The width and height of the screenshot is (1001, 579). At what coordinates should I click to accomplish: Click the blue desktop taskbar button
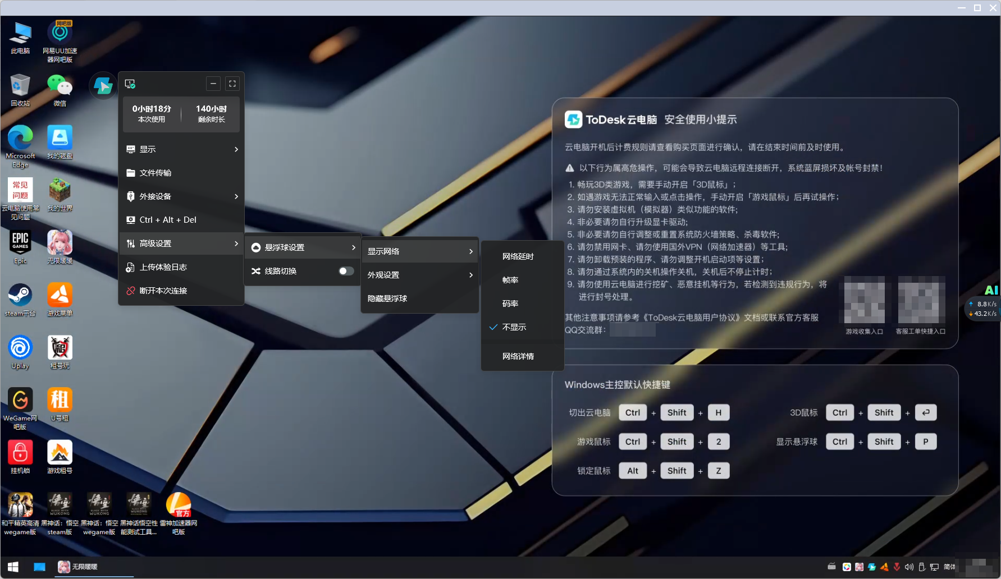39,567
